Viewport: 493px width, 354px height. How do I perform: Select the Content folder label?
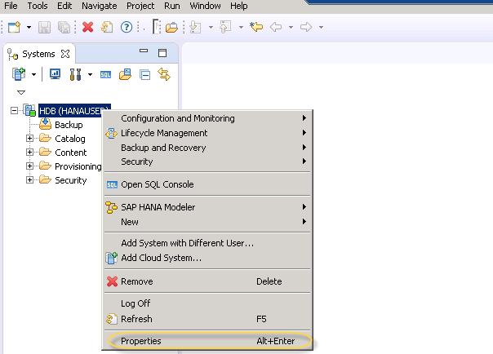tap(71, 153)
